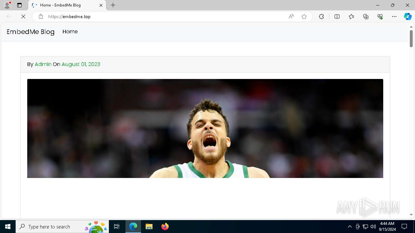Open the Collections panel
Screen dimensions: 415x233
366,17
